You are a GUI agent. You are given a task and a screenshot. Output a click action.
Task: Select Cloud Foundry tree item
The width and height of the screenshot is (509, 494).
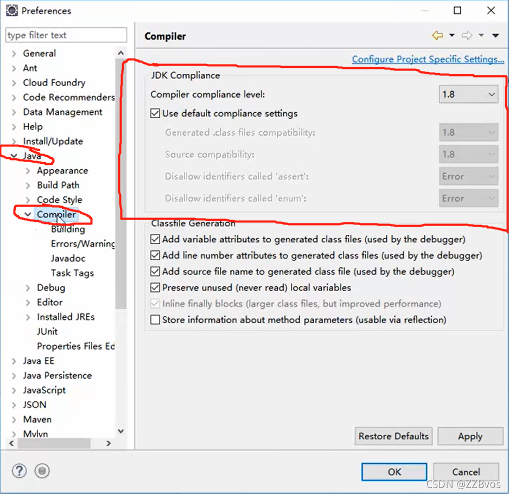pyautogui.click(x=54, y=83)
